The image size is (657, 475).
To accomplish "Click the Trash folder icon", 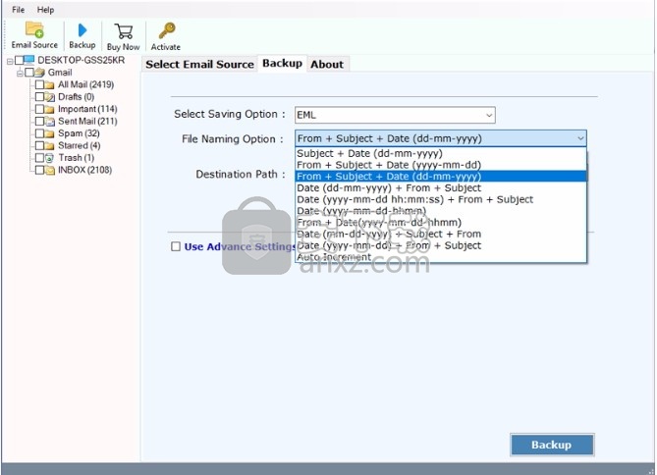I will click(x=50, y=158).
